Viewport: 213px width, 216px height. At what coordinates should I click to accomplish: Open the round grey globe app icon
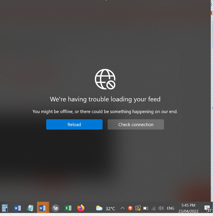pyautogui.click(x=55, y=208)
